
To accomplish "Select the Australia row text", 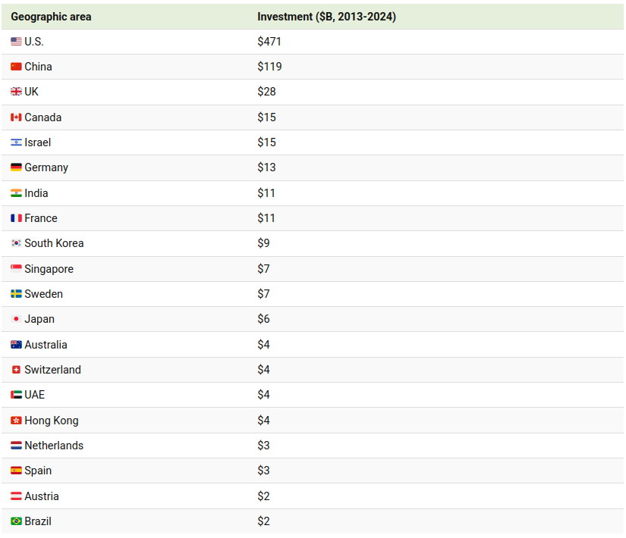I will [x=46, y=345].
